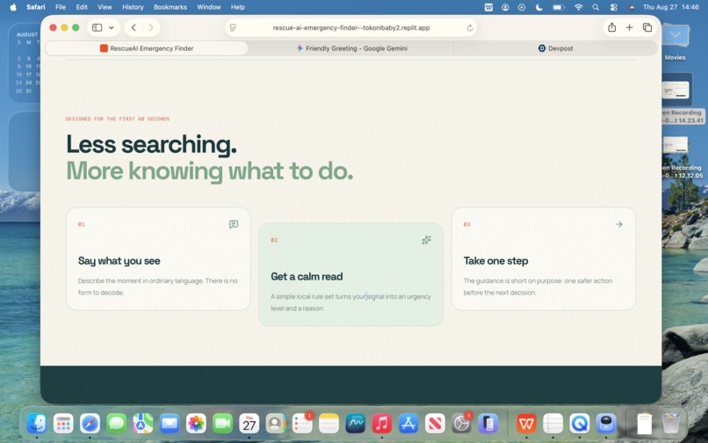
Task: Switch to the Devpost tab
Action: click(x=555, y=48)
